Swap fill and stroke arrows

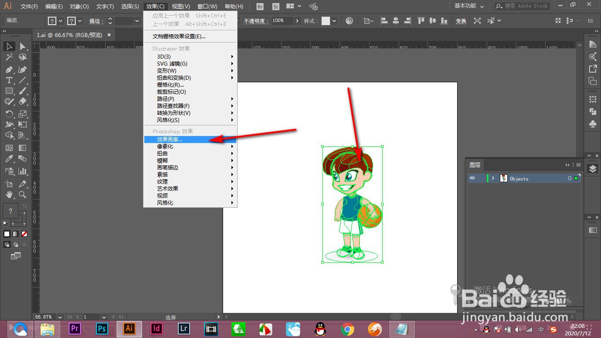[x=24, y=206]
